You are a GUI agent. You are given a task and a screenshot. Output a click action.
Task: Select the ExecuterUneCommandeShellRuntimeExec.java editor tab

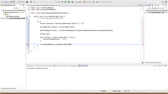pos(44,5)
